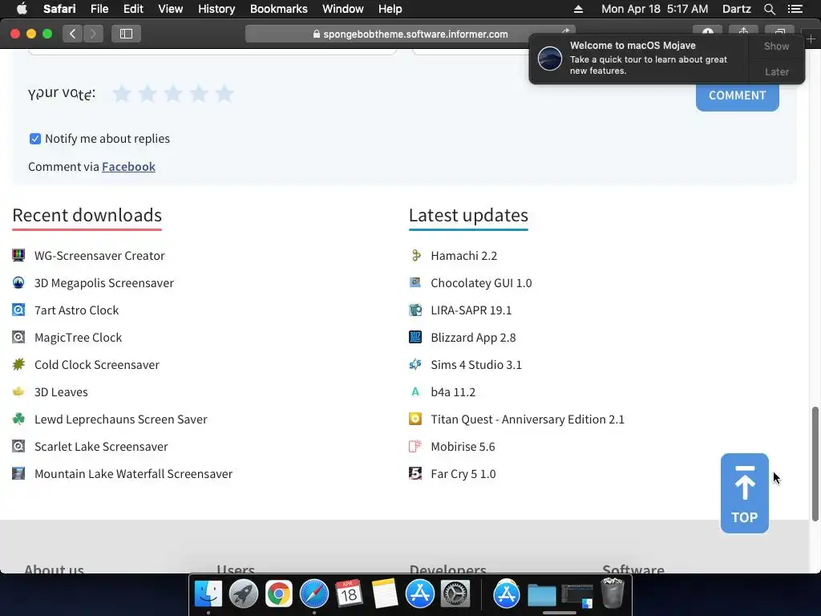
Task: Open the Bookmarks menu
Action: [x=278, y=9]
